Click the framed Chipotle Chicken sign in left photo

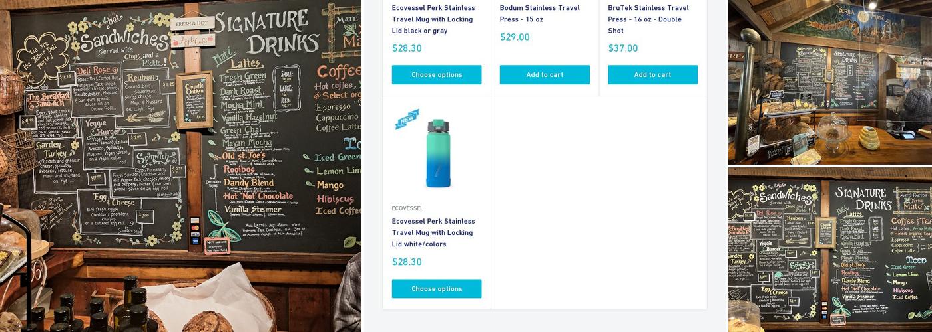(195, 100)
